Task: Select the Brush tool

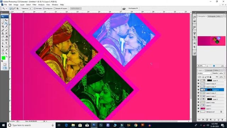Action: tap(6, 30)
